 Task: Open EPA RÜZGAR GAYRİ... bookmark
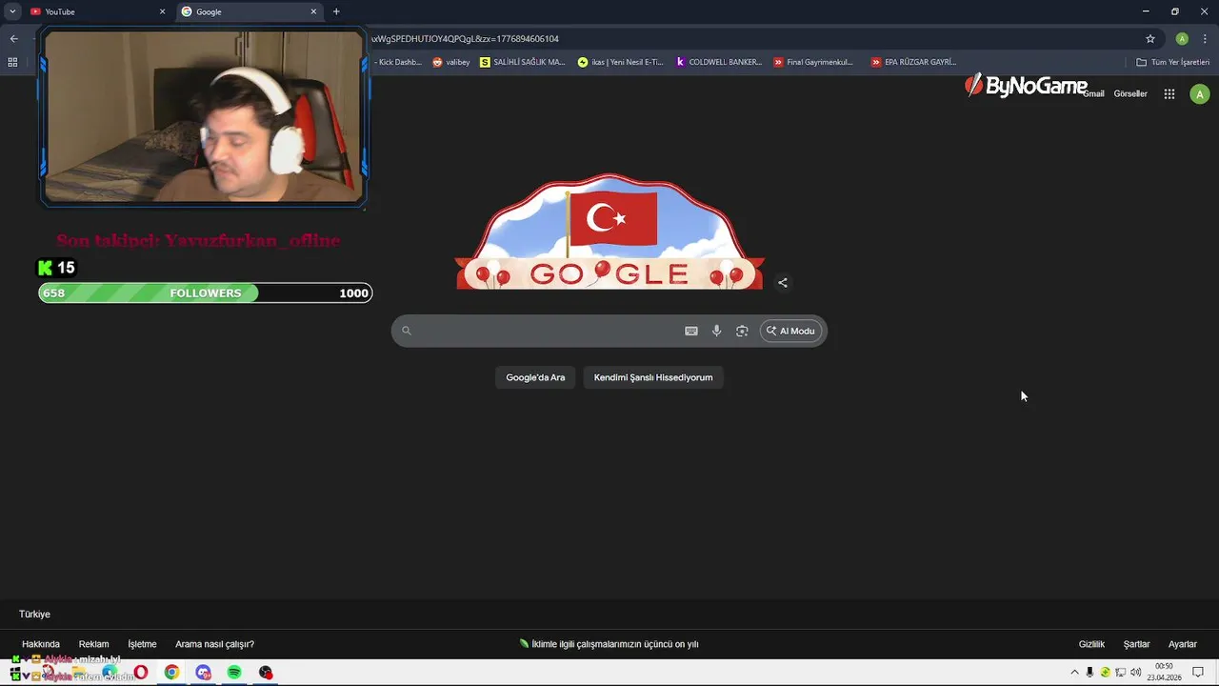coord(913,62)
